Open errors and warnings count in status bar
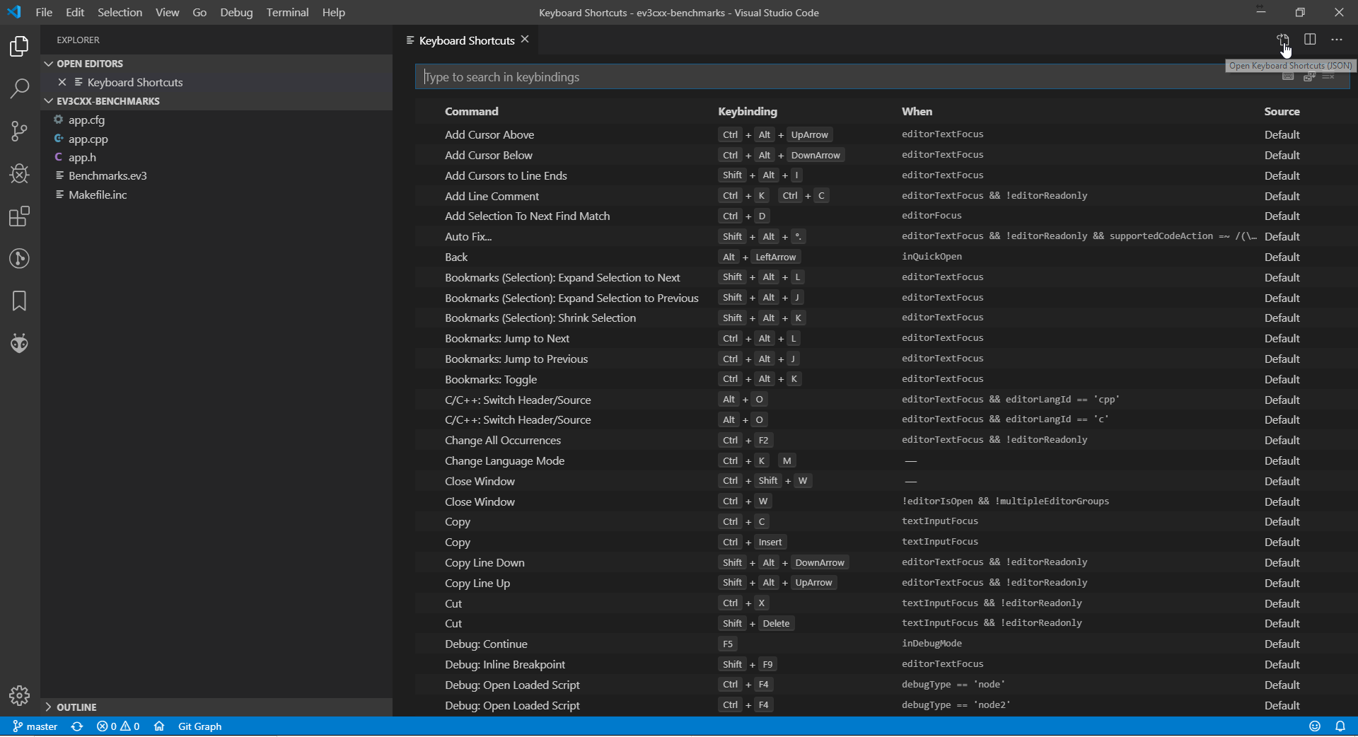 click(118, 726)
